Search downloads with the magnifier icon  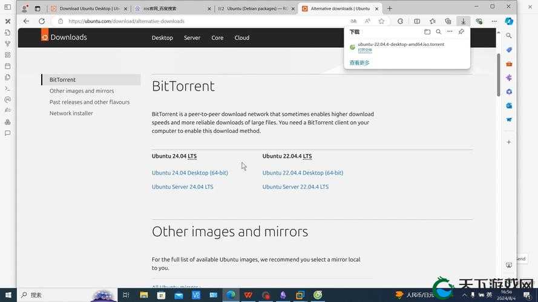[439, 32]
